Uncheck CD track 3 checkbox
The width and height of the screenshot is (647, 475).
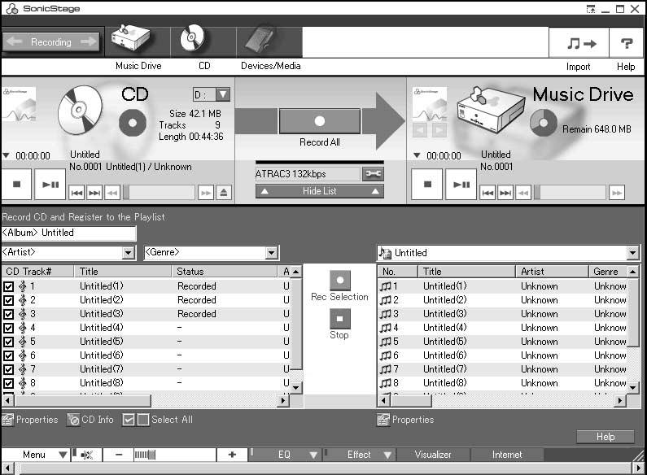tap(9, 314)
